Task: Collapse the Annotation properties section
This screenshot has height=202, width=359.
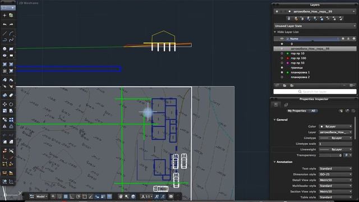Action: (275, 162)
